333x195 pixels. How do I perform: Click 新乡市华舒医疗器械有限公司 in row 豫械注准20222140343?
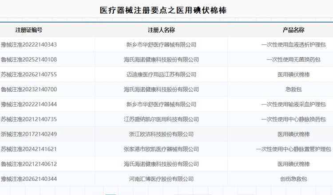[162, 45]
